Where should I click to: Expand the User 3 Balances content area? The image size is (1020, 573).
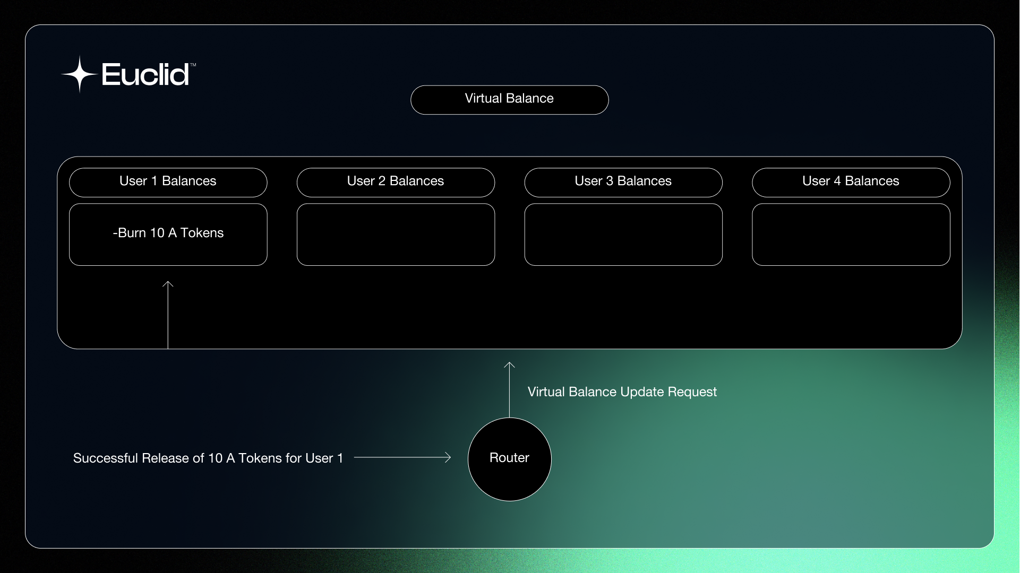(623, 235)
